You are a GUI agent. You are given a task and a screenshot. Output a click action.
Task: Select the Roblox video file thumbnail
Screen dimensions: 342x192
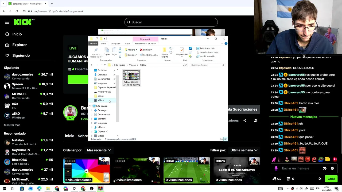(131, 78)
